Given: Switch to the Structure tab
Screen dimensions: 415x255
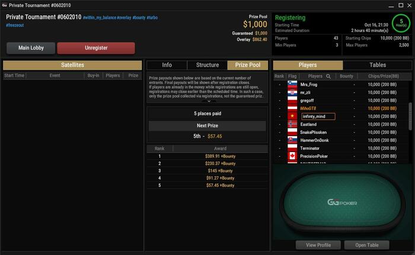Looking at the screenshot, I should [x=207, y=65].
